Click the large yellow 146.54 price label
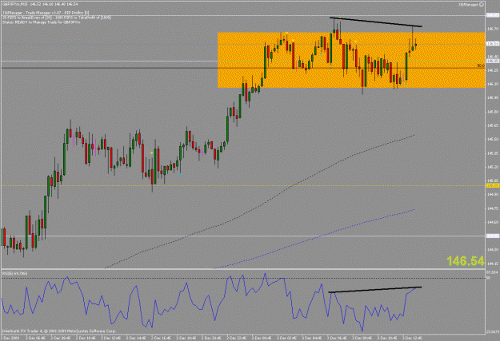The width and height of the screenshot is (500, 341). click(x=466, y=261)
